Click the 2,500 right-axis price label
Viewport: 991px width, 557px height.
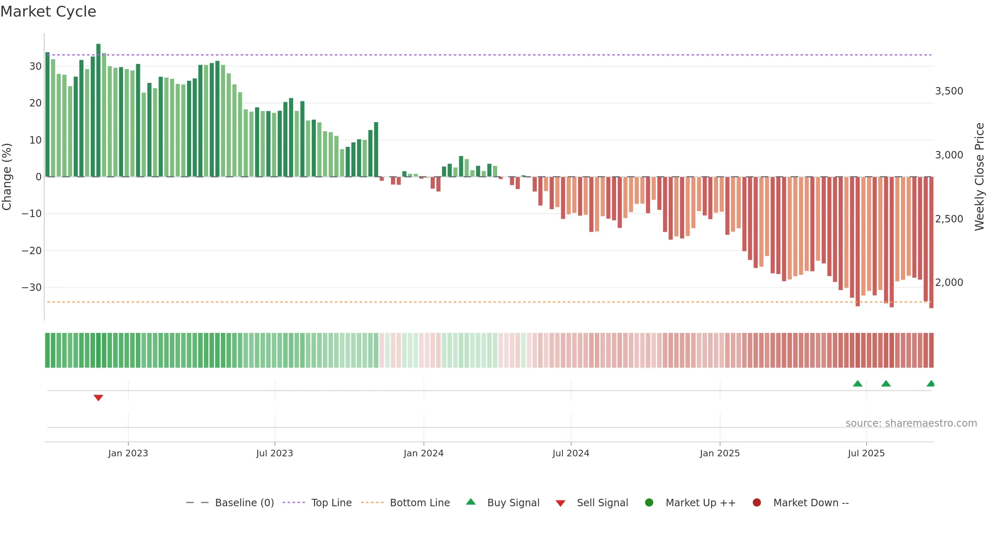(x=949, y=219)
